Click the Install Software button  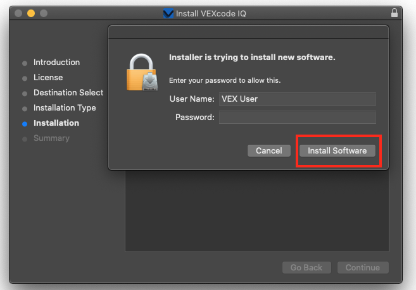(x=337, y=151)
